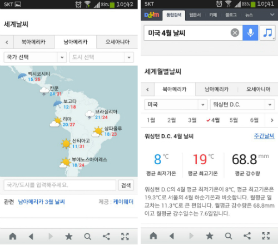Tap 검색 button beside country/city input

tap(126, 185)
